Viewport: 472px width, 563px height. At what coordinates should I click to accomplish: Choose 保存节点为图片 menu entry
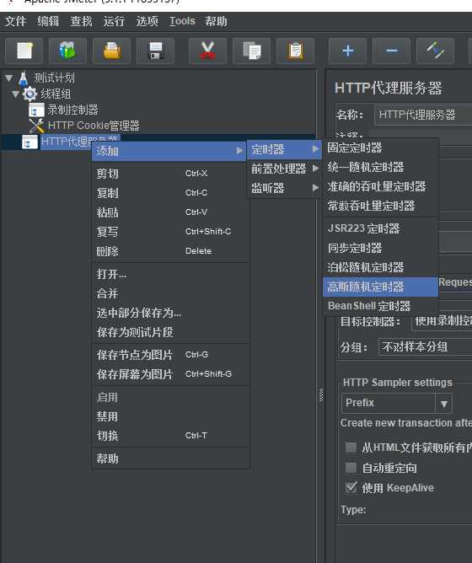tap(171, 355)
